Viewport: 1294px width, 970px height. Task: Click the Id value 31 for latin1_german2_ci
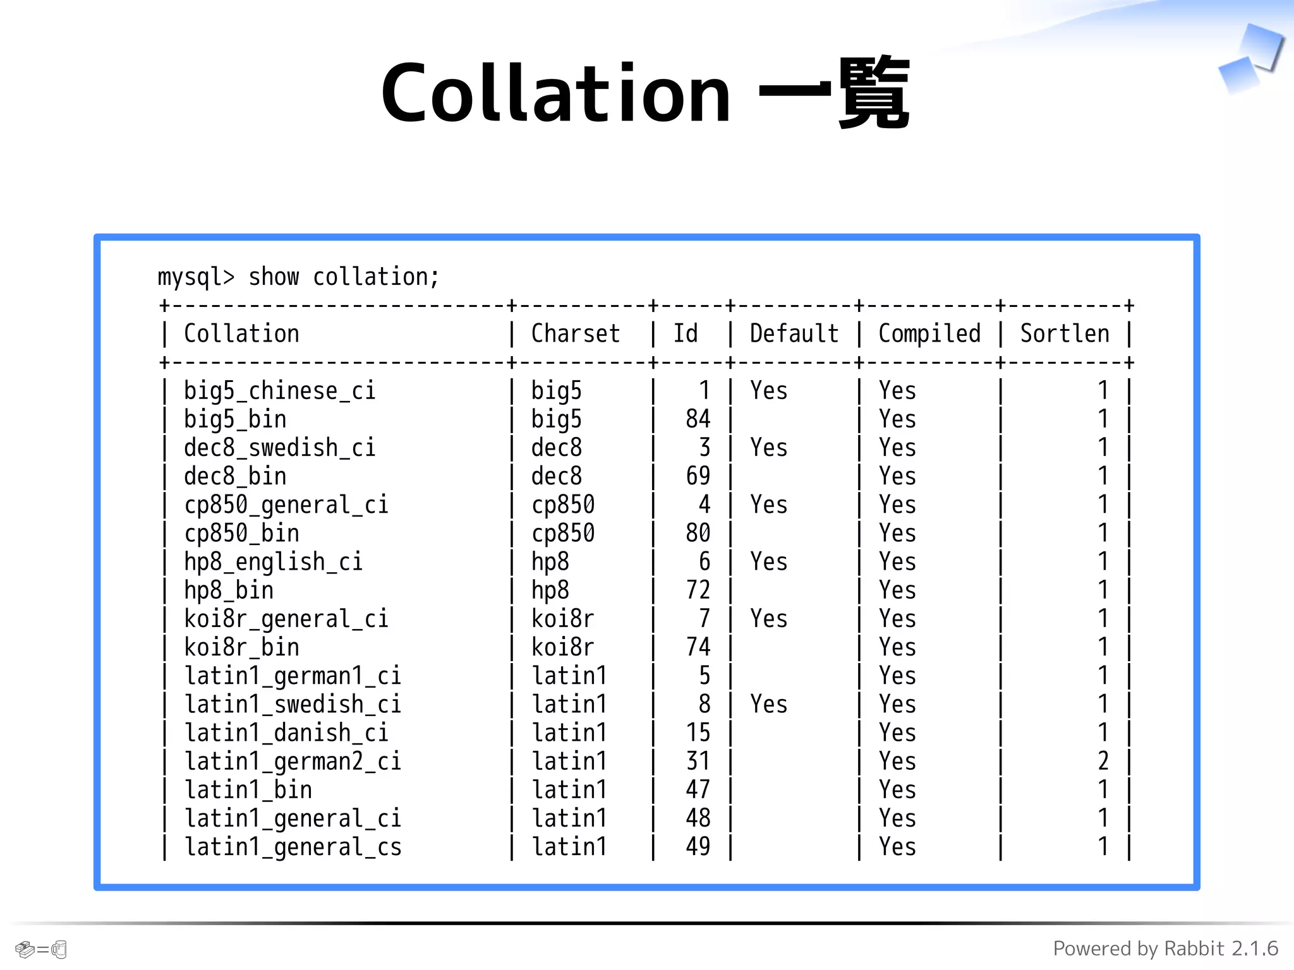[x=698, y=762]
